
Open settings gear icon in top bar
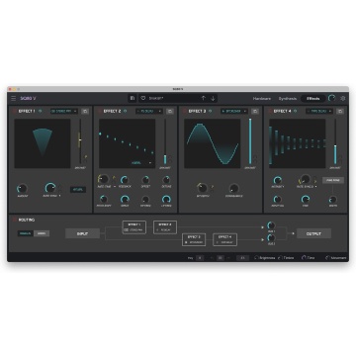[343, 98]
